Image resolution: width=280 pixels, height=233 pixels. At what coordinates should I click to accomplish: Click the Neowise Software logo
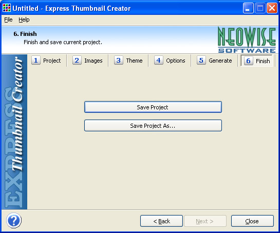click(x=247, y=40)
